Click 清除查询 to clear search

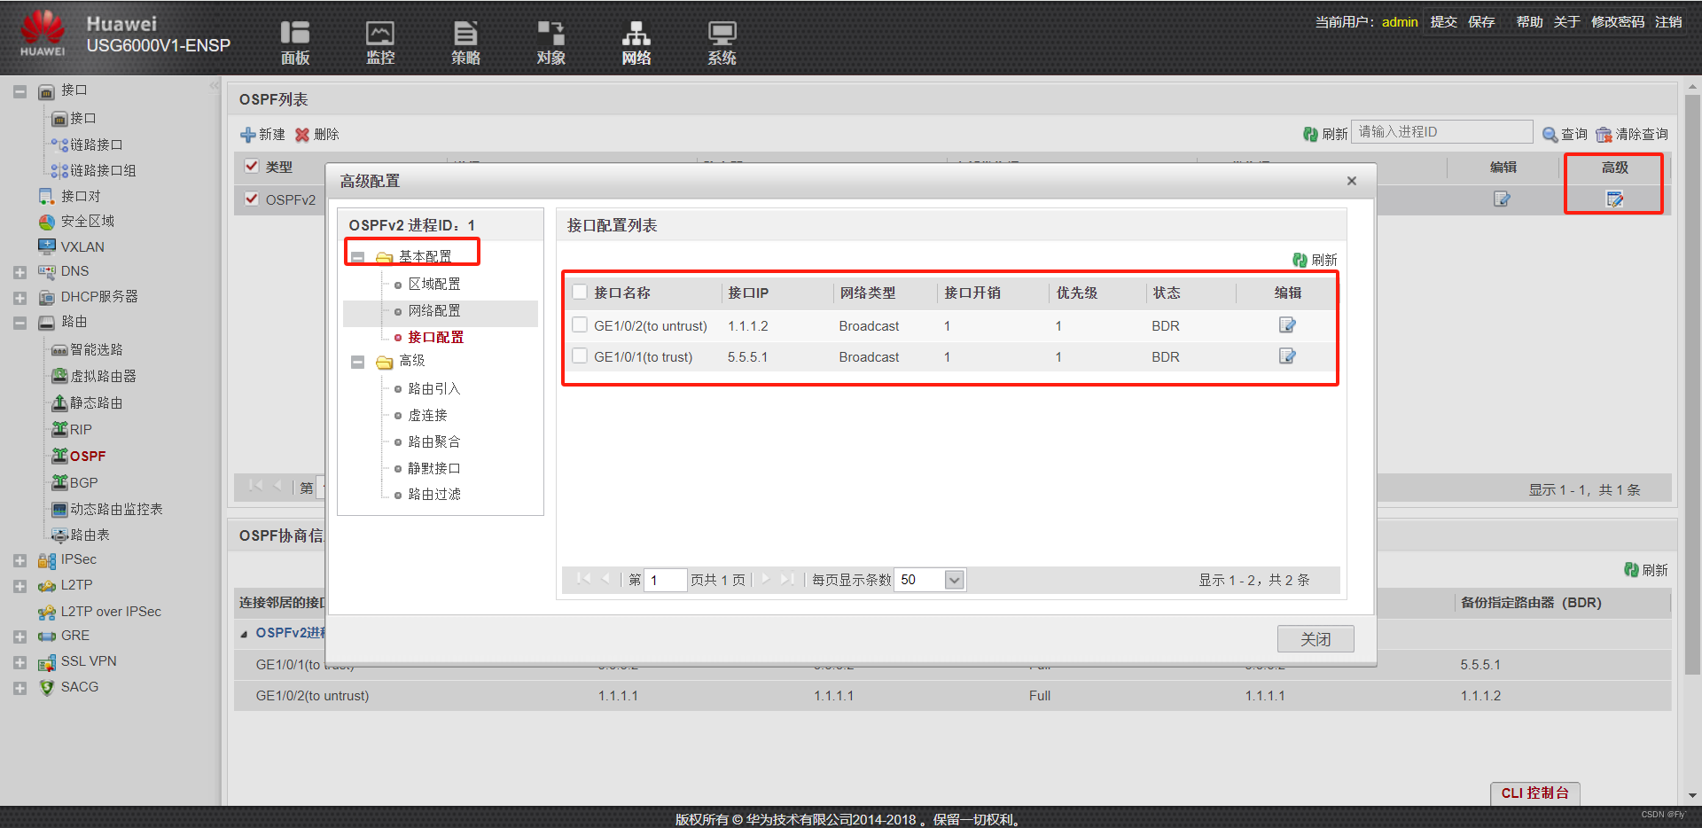(1632, 134)
